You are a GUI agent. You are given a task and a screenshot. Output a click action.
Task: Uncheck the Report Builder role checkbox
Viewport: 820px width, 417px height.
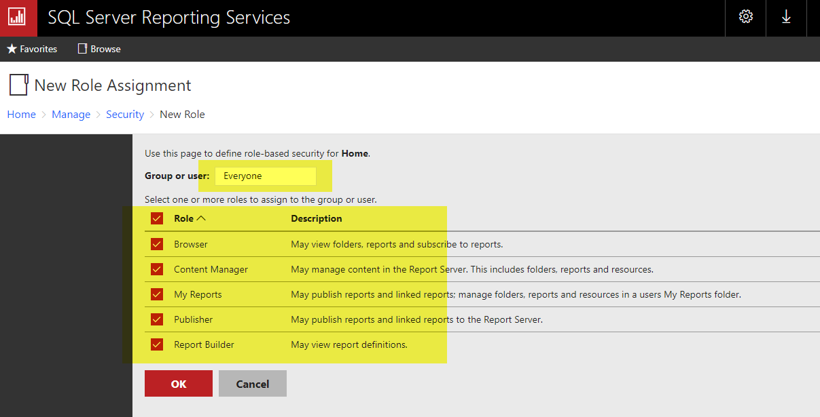pyautogui.click(x=157, y=344)
